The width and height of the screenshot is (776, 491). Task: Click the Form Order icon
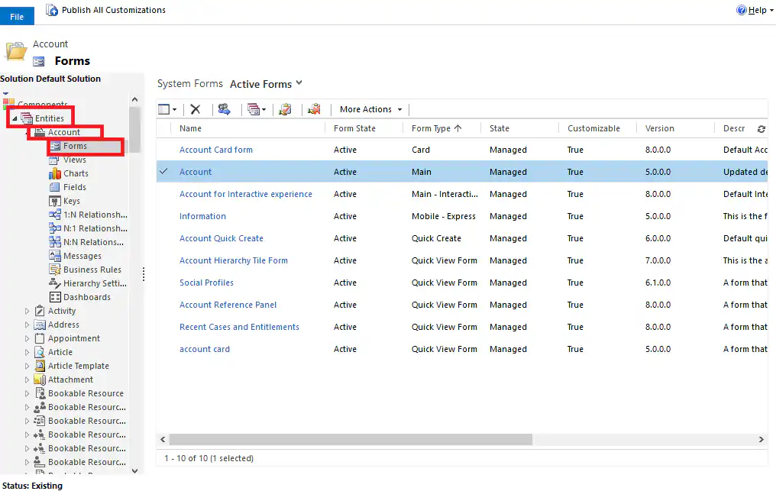click(254, 108)
